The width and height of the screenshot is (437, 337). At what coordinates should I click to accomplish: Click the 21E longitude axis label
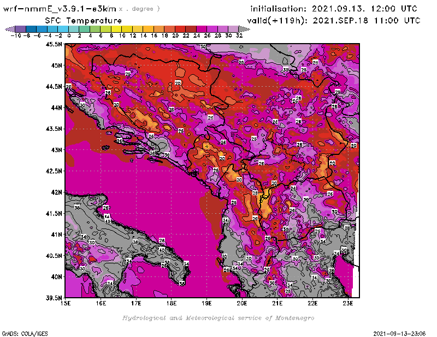click(277, 303)
